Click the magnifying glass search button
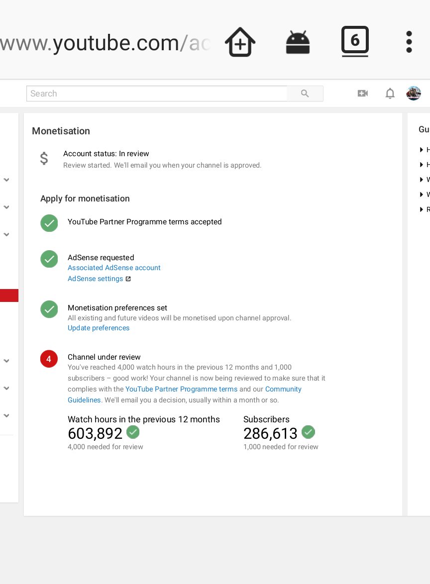This screenshot has width=430, height=584. (305, 94)
